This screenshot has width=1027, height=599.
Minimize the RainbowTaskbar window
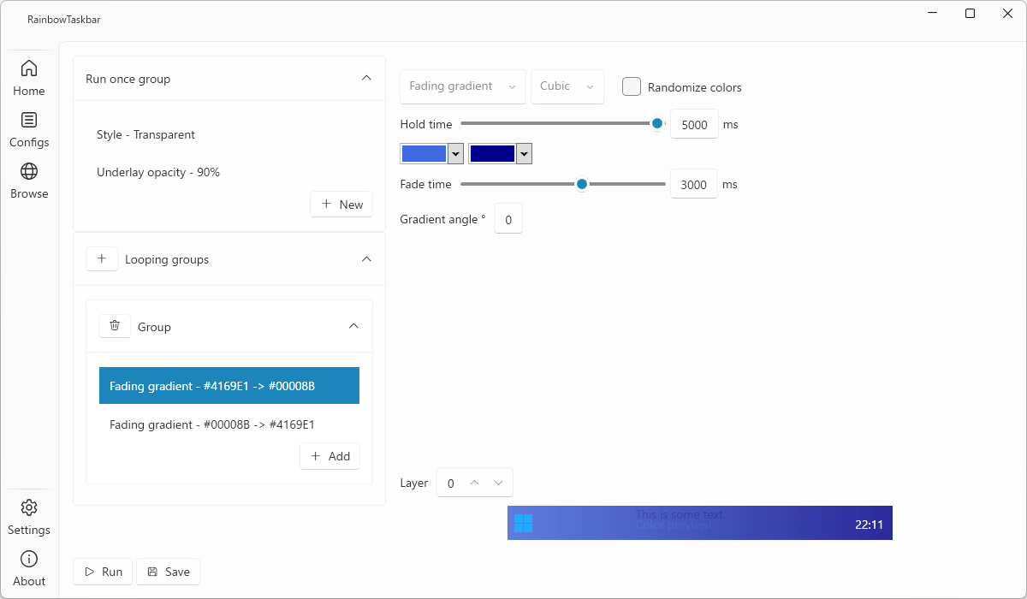[932, 13]
